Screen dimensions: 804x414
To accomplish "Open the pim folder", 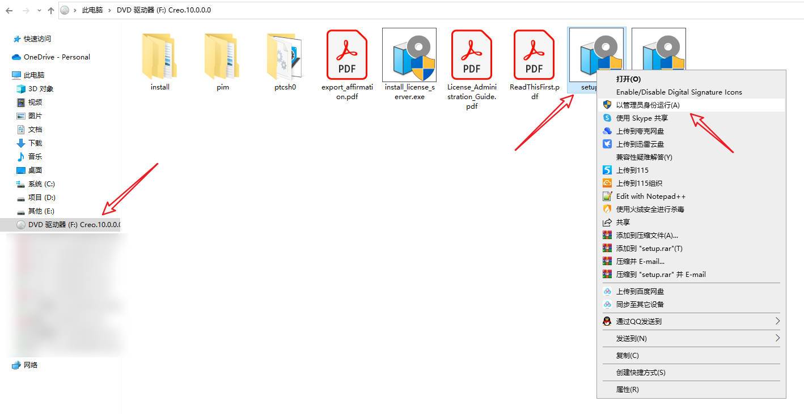I will [222, 56].
